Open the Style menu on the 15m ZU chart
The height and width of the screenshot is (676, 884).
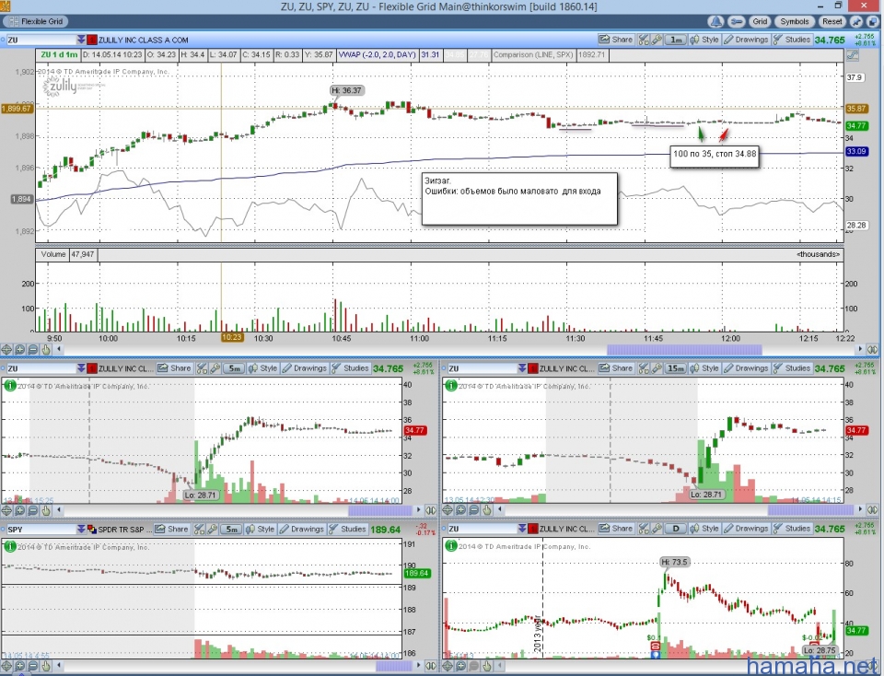pyautogui.click(x=704, y=368)
